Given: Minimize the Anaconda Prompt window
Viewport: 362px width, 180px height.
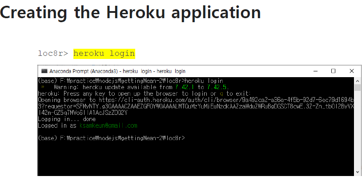Looking at the screenshot, I should pyautogui.click(x=316, y=71).
